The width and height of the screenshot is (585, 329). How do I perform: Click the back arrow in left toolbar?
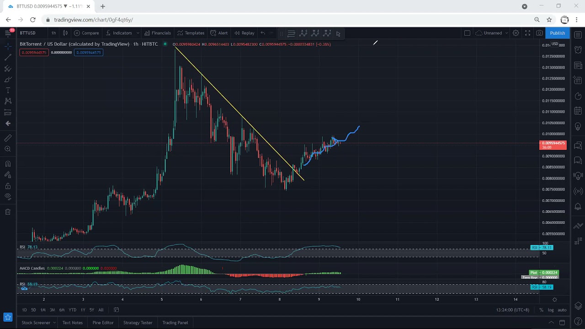pyautogui.click(x=8, y=123)
